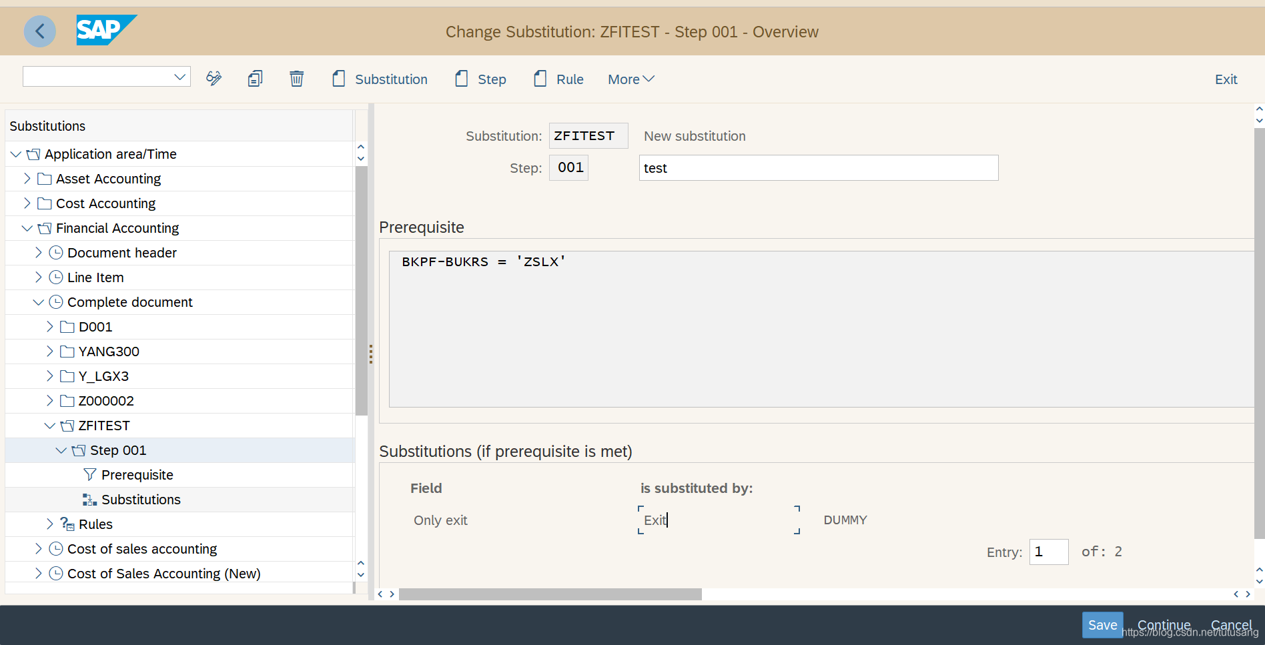
Task: Expand the Z000002 folder
Action: coord(50,401)
